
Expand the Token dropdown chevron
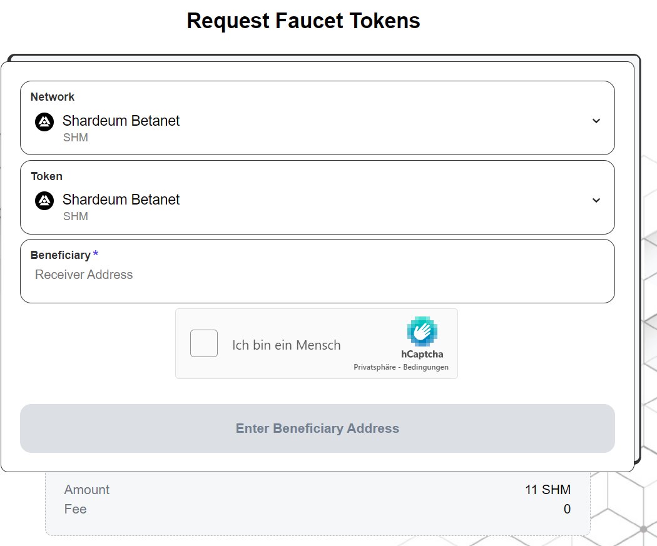[x=596, y=200]
